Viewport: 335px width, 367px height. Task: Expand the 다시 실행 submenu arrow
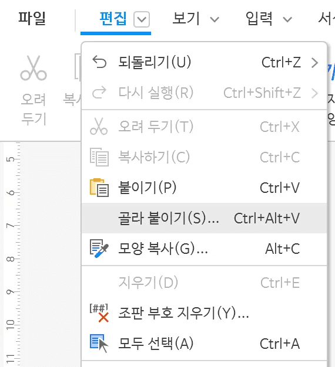(314, 93)
